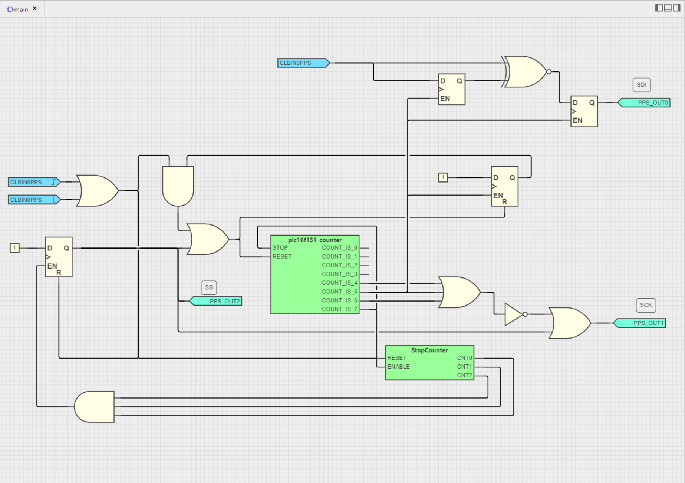This screenshot has width=685, height=483.
Task: Toggle the right side panel layout icon
Action: pos(676,8)
